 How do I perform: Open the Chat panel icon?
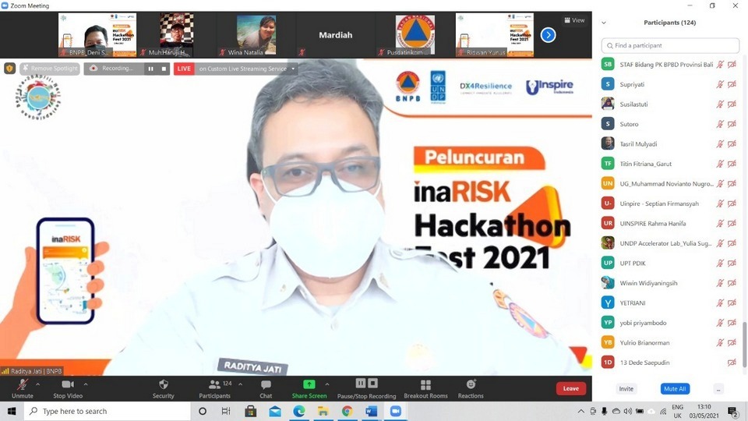pos(266,384)
